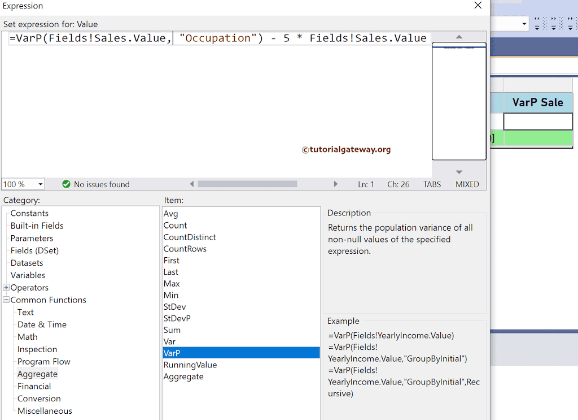Select the Datasets category

[x=27, y=263]
